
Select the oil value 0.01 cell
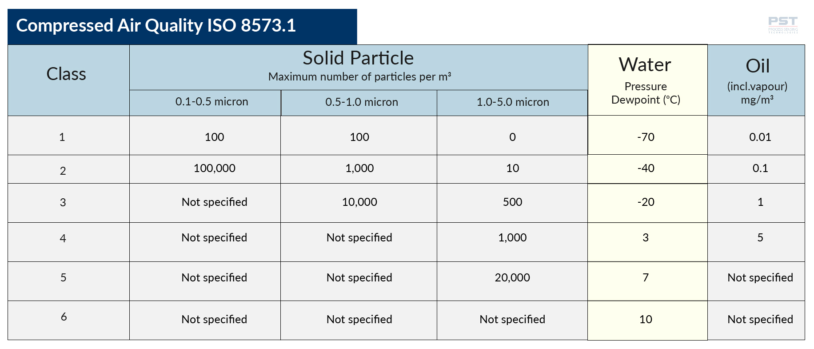click(x=760, y=137)
